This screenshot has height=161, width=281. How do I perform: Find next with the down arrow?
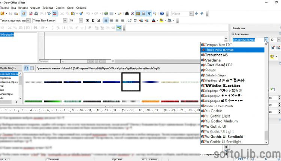196,13
